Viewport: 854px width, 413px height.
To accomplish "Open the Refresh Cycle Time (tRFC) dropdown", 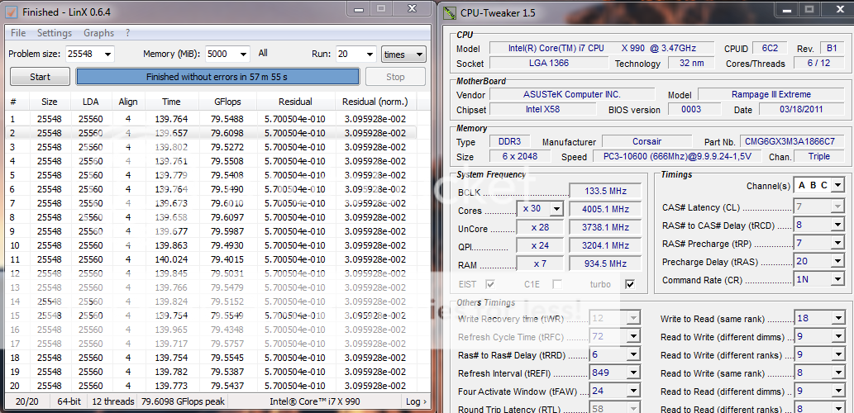I will 633,337.
